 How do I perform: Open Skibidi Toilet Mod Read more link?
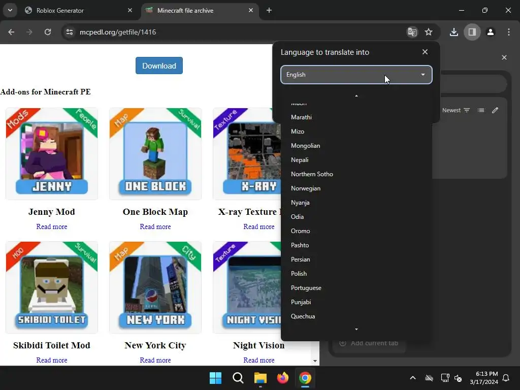(x=52, y=360)
